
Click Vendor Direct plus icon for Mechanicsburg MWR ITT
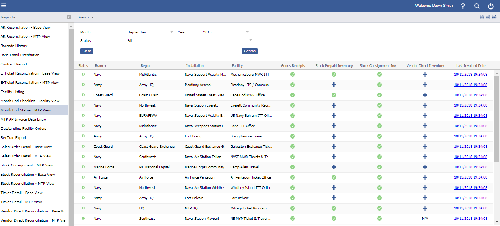(x=425, y=75)
